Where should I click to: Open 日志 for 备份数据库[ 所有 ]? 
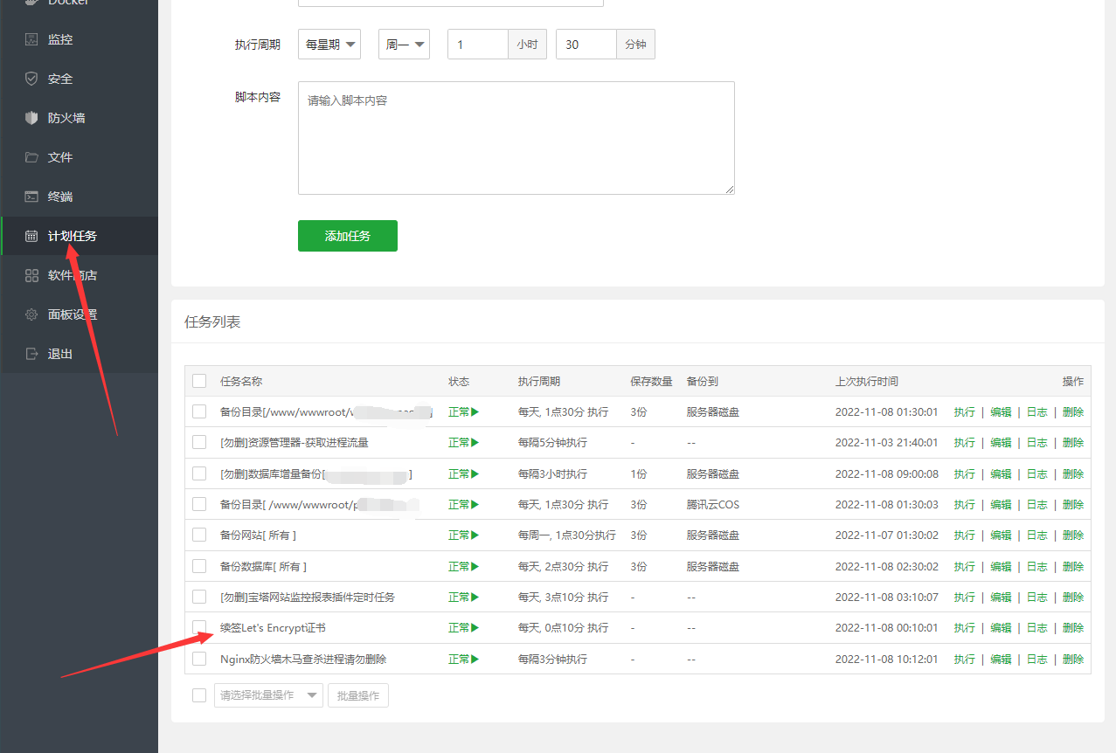pos(1036,566)
